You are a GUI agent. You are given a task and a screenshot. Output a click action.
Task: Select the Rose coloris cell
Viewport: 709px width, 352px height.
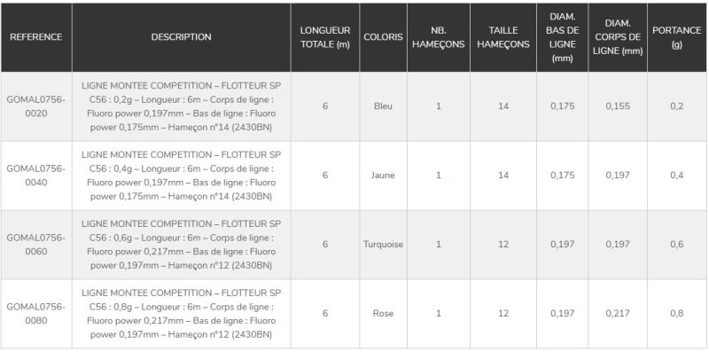pyautogui.click(x=384, y=314)
